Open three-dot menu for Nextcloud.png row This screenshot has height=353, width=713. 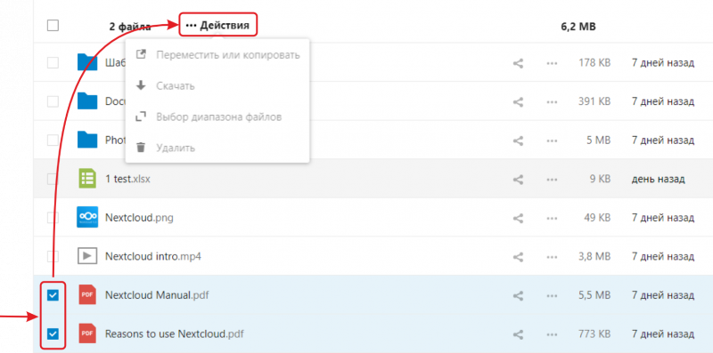click(x=552, y=218)
